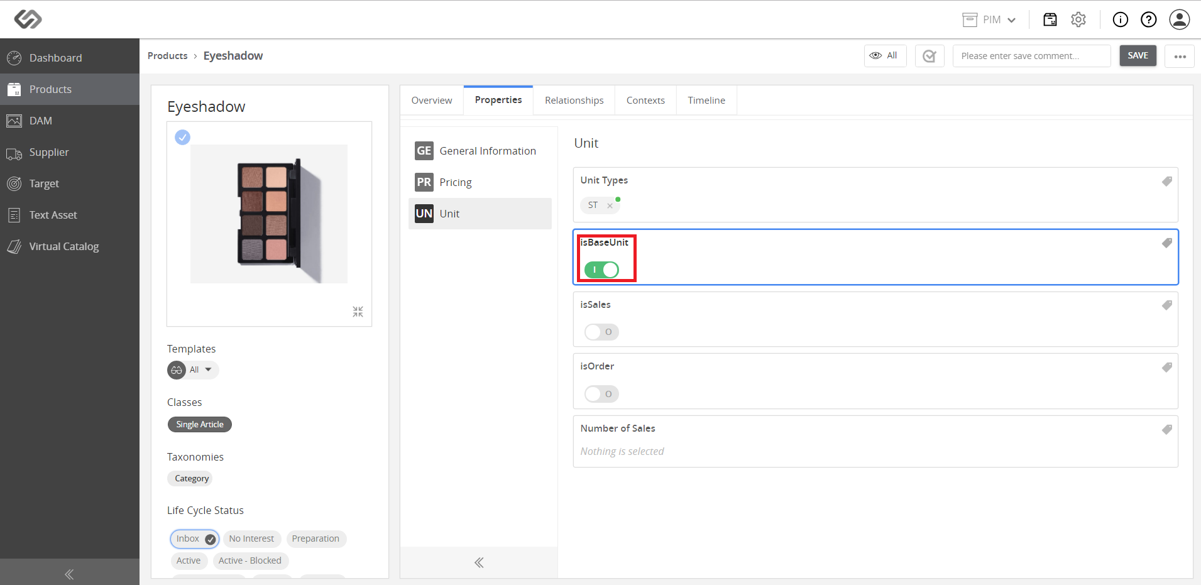The width and height of the screenshot is (1201, 585).
Task: Click the Products breadcrumb link
Action: point(167,56)
